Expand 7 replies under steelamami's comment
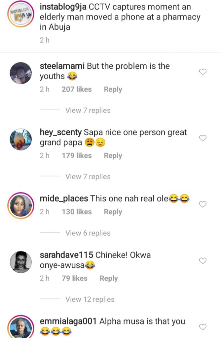 [x=88, y=110]
